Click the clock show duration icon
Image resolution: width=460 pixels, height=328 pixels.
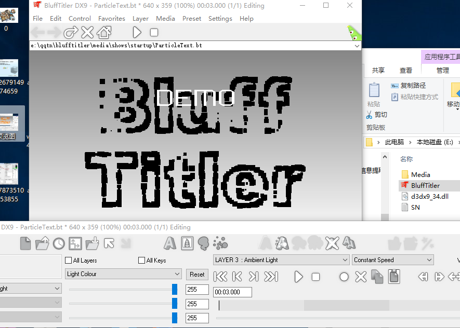[x=59, y=243]
